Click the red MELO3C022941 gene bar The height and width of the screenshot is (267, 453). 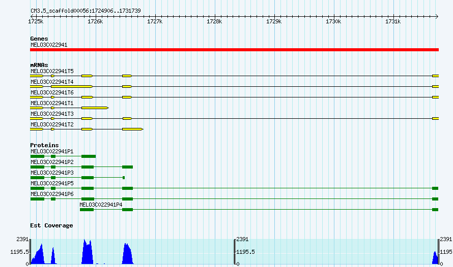(x=234, y=50)
